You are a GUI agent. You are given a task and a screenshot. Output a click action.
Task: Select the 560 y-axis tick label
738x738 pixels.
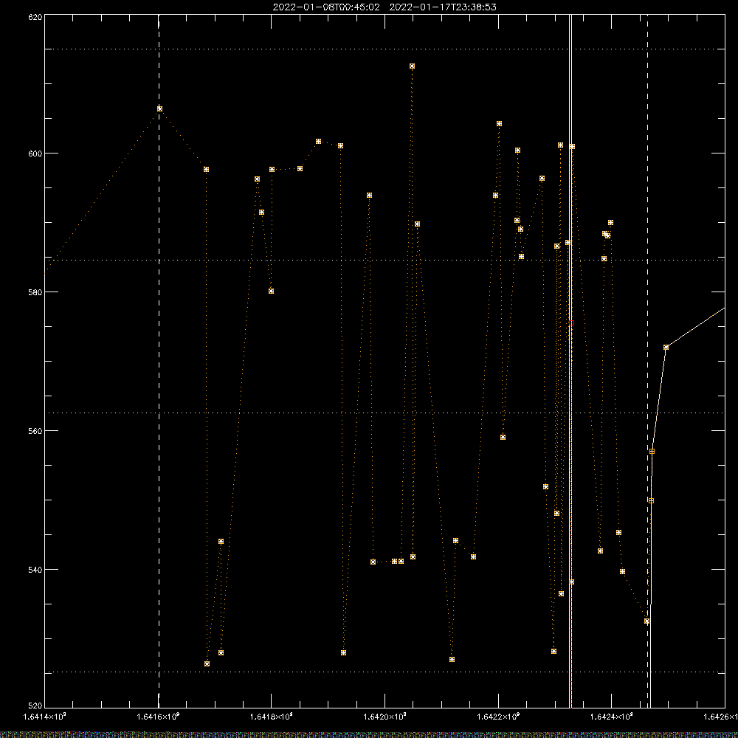(x=35, y=431)
